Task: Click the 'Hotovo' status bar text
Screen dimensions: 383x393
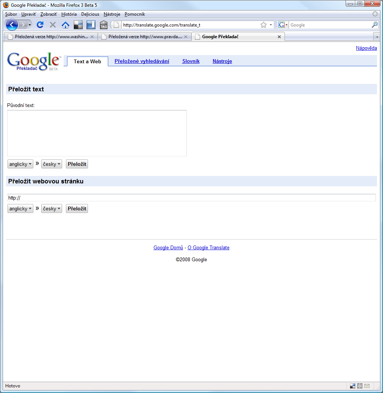Action: 13,386
